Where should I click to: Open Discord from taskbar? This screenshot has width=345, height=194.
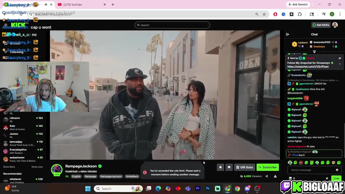(x=247, y=189)
